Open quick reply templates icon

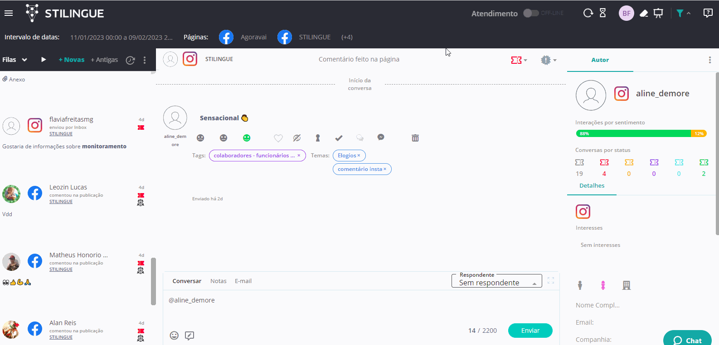(x=189, y=336)
